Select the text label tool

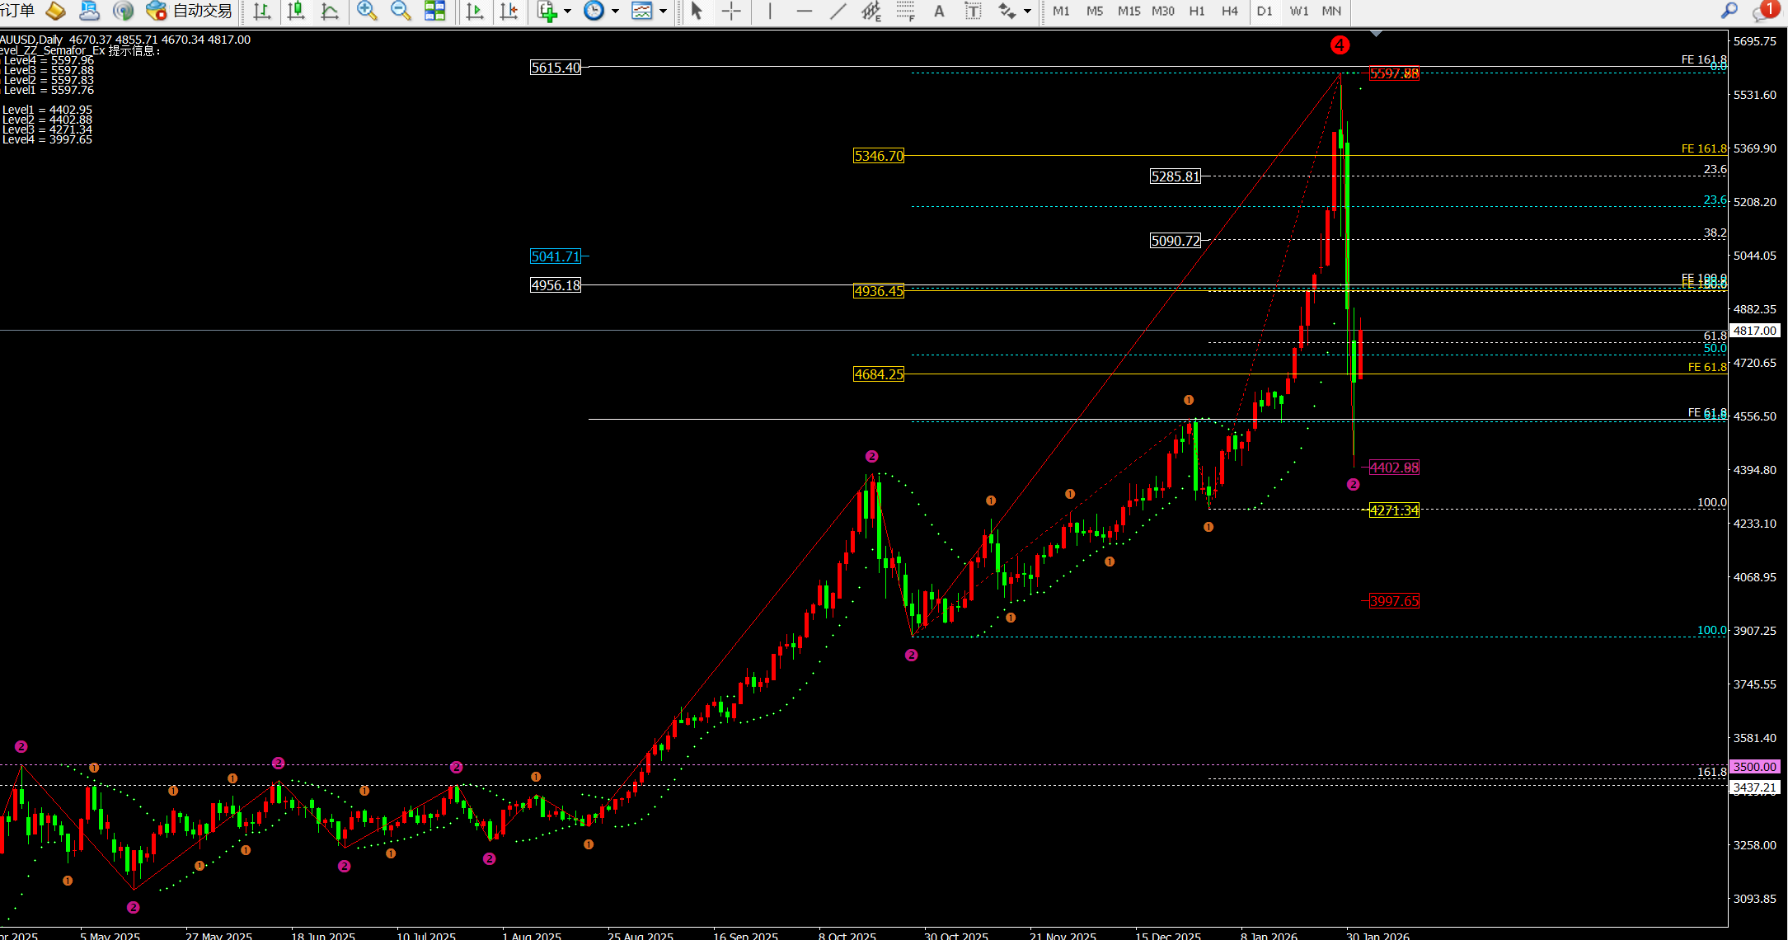[x=974, y=11]
